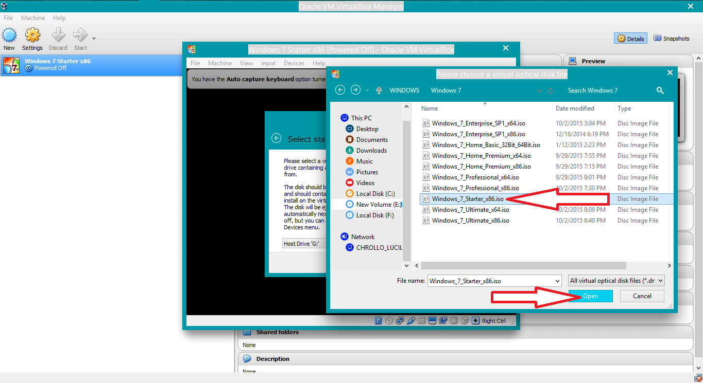Activate the Details view toggle
This screenshot has height=383, width=703.
pos(630,38)
